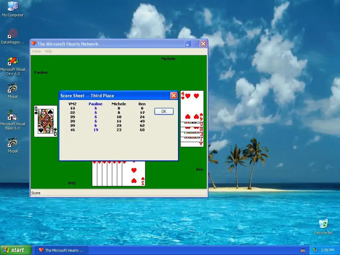The height and width of the screenshot is (255, 340).
Task: Click the Ace card in Ben's stack
Action: pyautogui.click(x=192, y=144)
